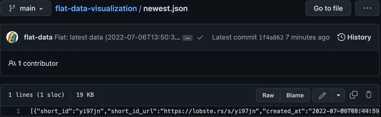Image resolution: width=381 pixels, height=117 pixels.
Task: Open the Blame view
Action: [295, 95]
